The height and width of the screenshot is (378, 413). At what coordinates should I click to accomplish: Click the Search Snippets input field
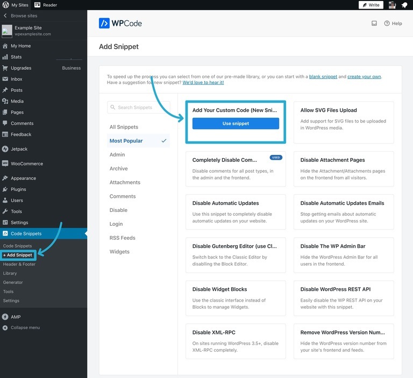(139, 107)
